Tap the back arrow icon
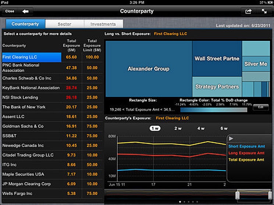 point(25,11)
